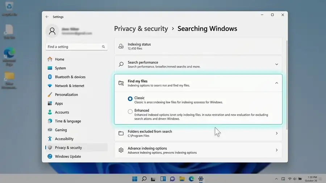
Task: Expand Search performance chevron
Action: click(x=276, y=64)
